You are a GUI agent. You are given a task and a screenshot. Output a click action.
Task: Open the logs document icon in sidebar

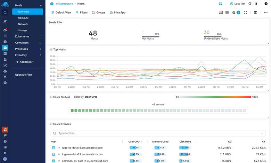(x=5, y=59)
